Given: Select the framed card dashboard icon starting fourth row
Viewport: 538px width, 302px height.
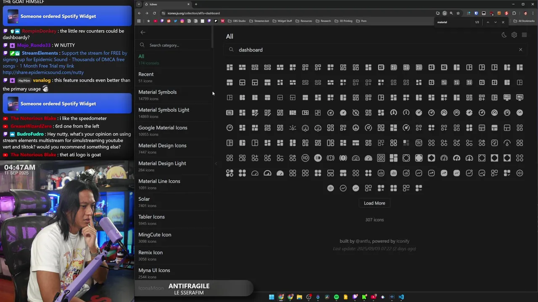Looking at the screenshot, I should [x=229, y=112].
